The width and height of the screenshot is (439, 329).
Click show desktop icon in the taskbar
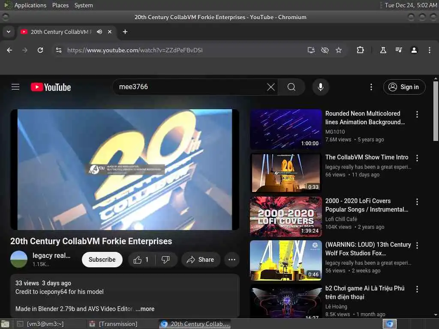pos(5,324)
